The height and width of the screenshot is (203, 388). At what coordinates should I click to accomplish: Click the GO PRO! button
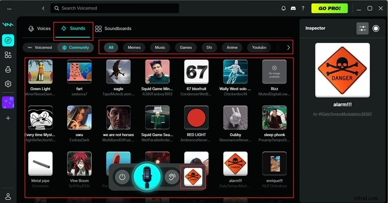[x=329, y=8]
